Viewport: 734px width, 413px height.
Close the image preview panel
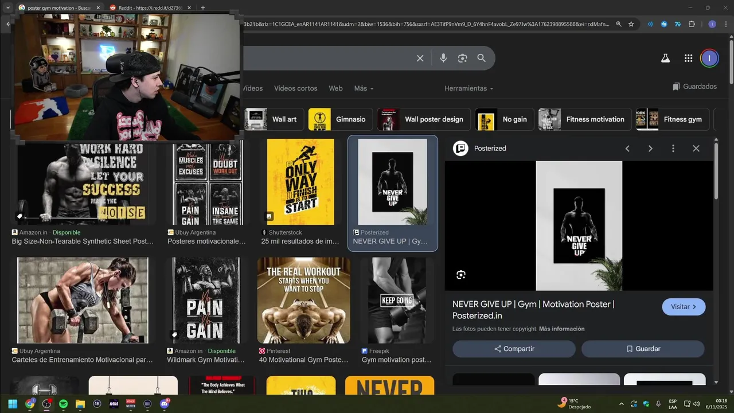(696, 149)
